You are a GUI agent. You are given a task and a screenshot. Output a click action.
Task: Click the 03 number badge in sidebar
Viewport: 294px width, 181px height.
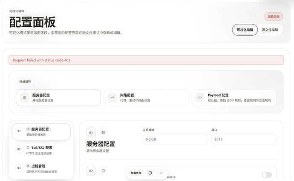(19, 168)
